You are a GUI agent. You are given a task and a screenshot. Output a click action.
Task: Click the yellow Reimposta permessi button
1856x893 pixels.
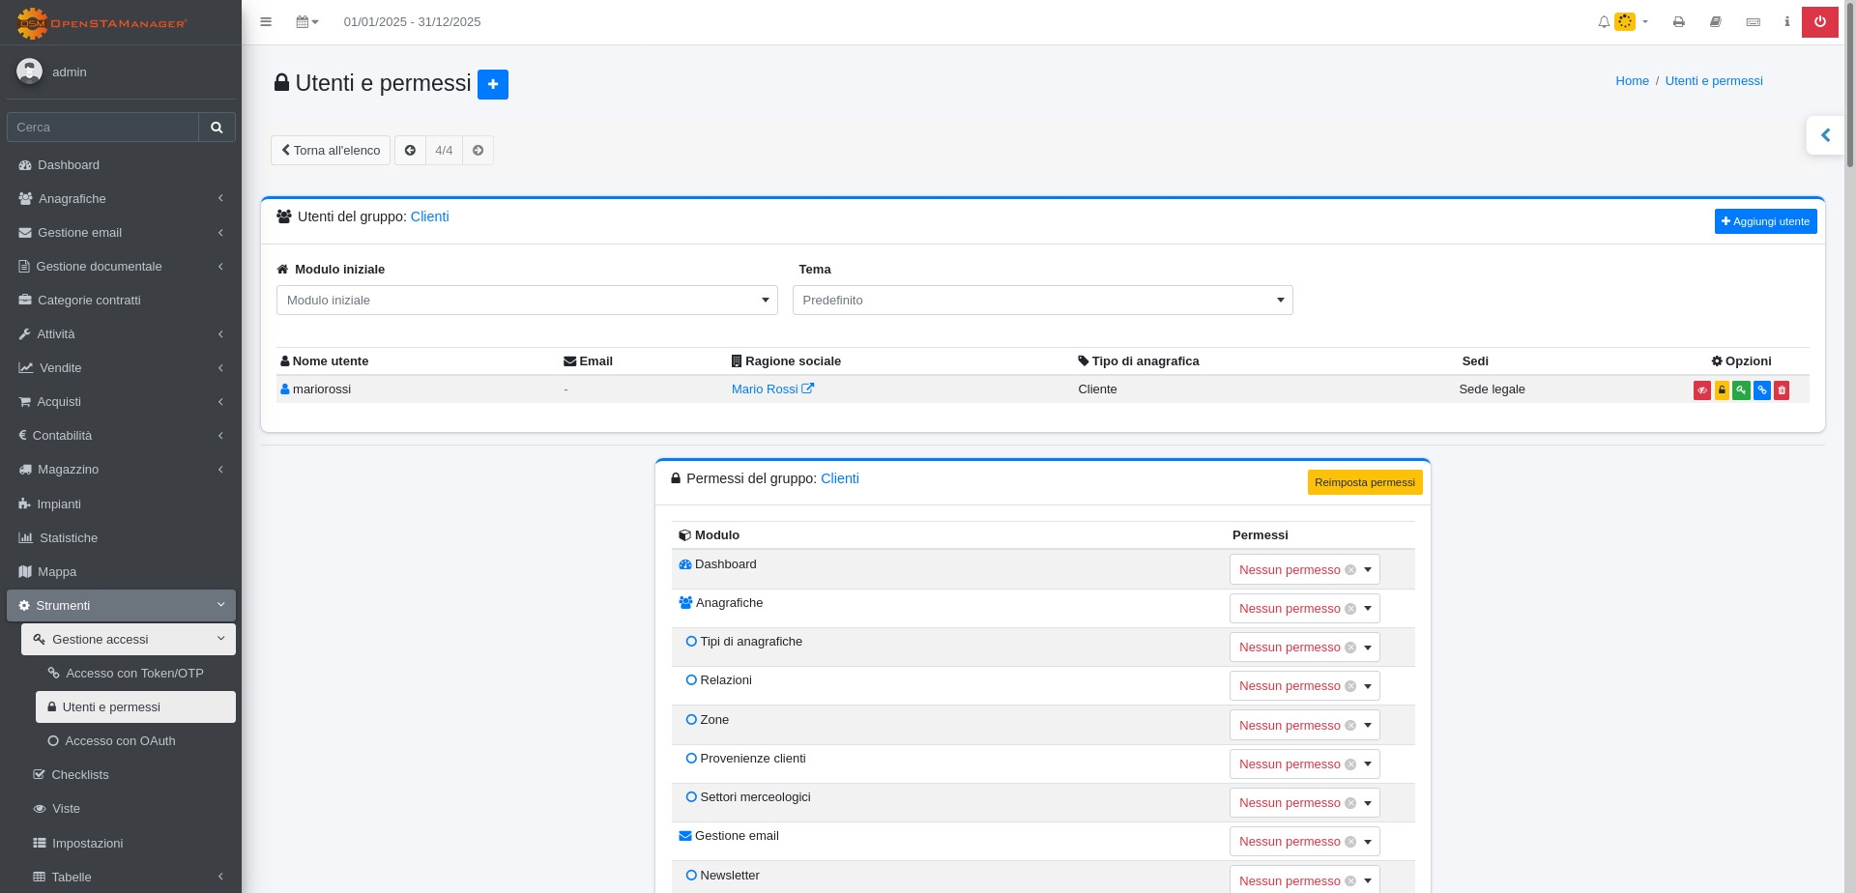(1364, 482)
